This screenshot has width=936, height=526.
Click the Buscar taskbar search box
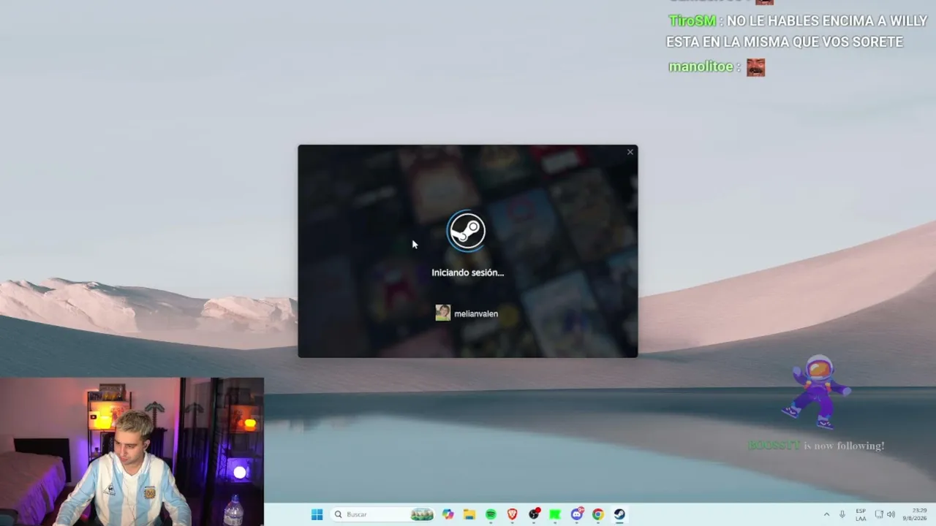[x=383, y=514]
